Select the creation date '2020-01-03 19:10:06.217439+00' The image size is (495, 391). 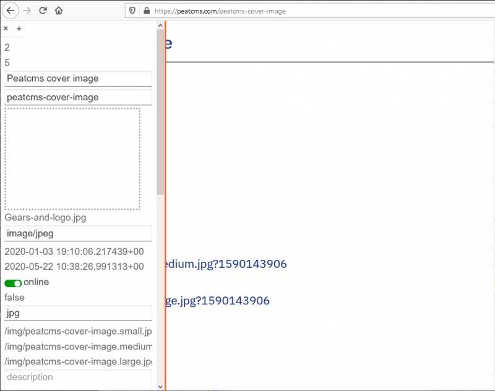[x=74, y=252]
